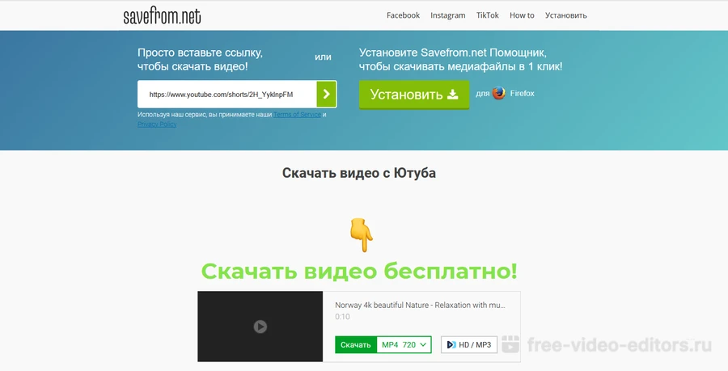728x371 pixels.
Task: Click the Firefox label next to the icon
Action: point(522,93)
